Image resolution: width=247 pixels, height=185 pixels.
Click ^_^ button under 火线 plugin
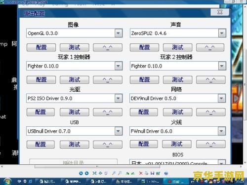[211, 144]
